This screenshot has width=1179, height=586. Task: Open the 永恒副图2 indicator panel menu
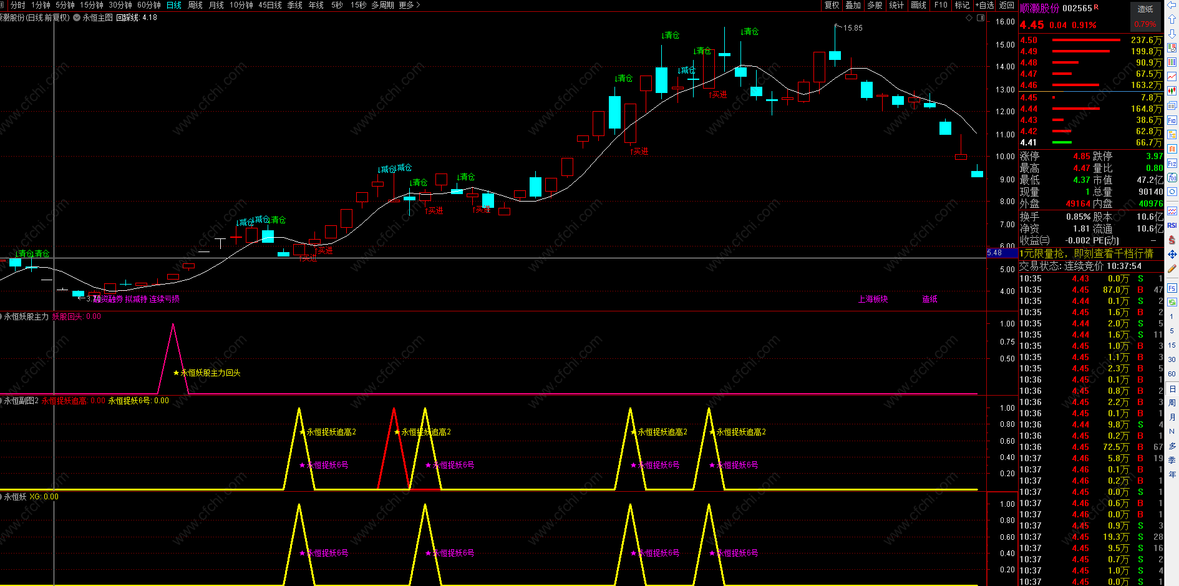(x=2, y=401)
